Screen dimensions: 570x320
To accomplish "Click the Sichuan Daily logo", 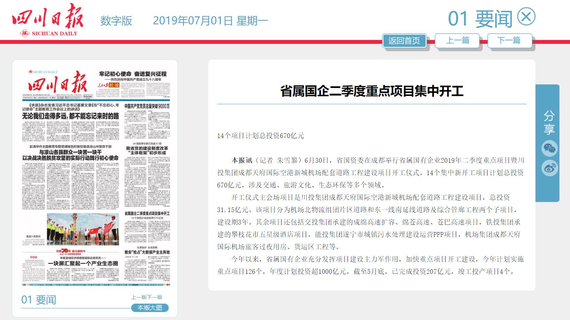I will (x=48, y=20).
